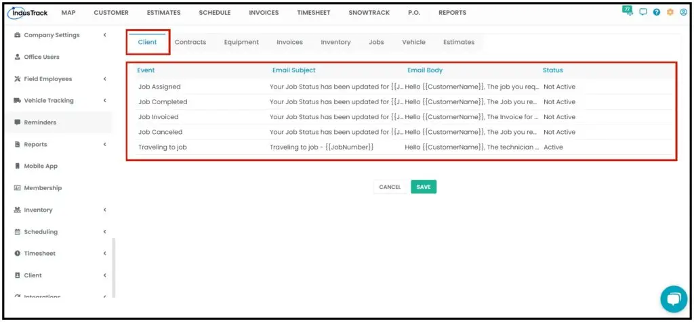Open the SNOWTRACK menu item

(x=369, y=13)
